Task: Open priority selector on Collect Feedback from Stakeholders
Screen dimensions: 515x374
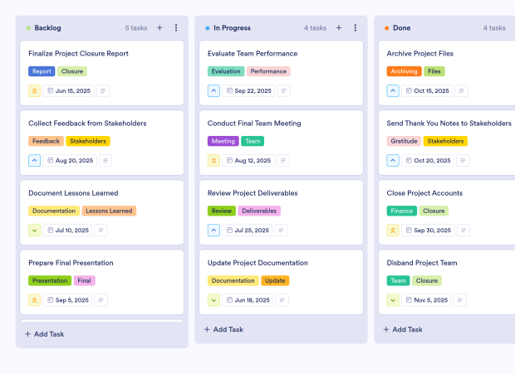Action: point(34,161)
